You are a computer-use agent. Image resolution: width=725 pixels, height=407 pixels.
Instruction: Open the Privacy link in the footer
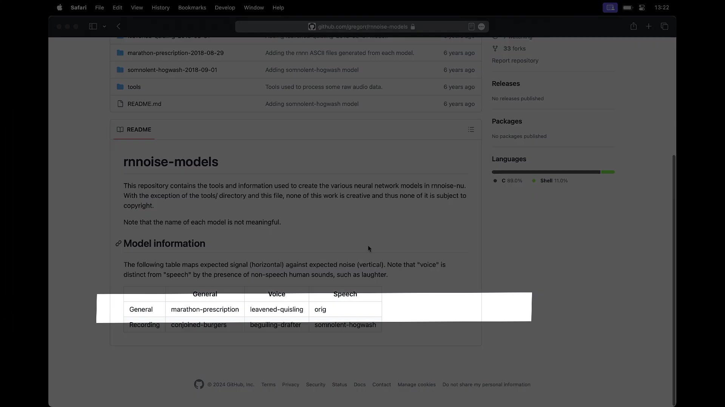pos(290,384)
